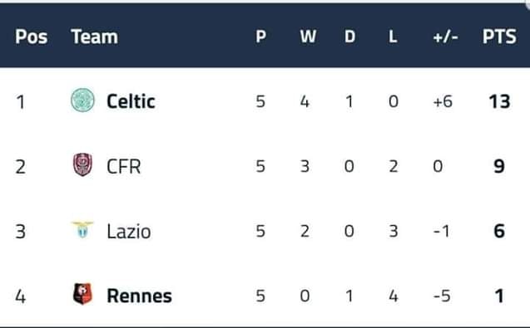Click the Rennes club crest icon
Image resolution: width=530 pixels, height=328 pixels.
[x=83, y=294]
